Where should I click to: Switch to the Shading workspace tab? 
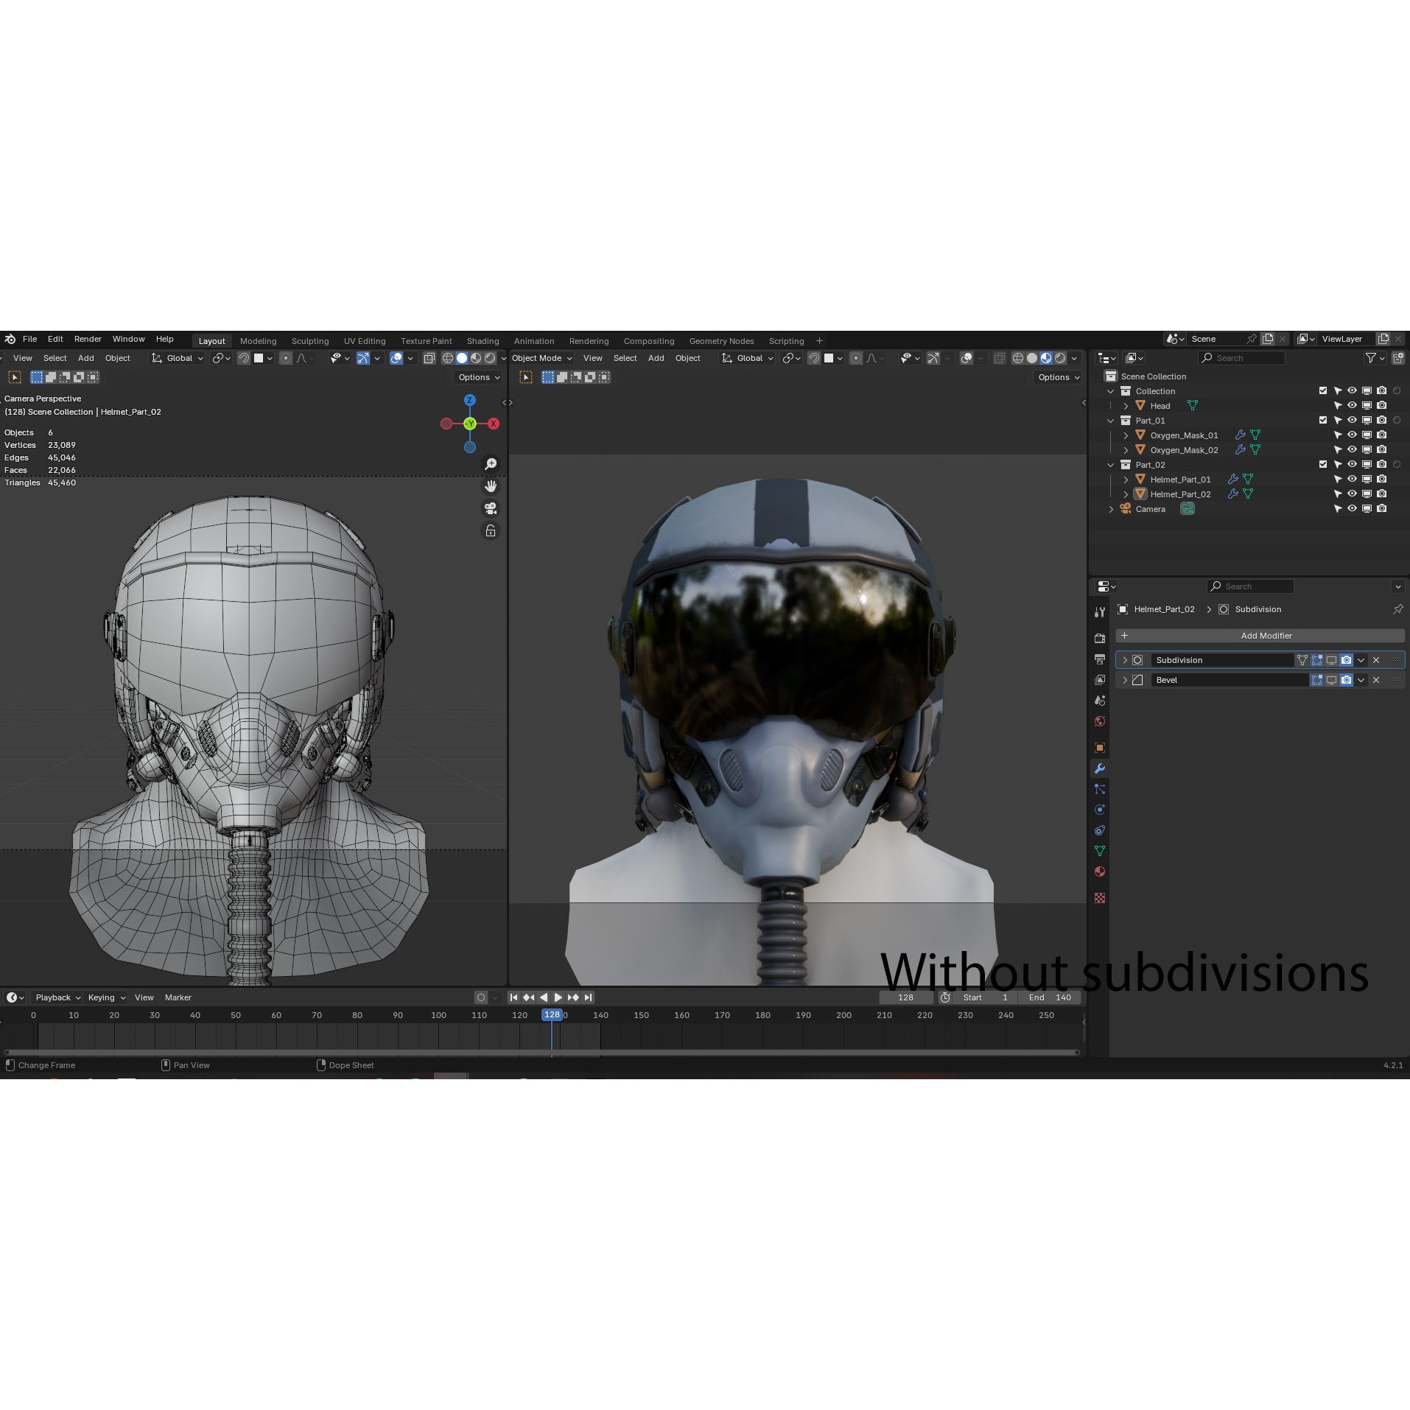[483, 340]
